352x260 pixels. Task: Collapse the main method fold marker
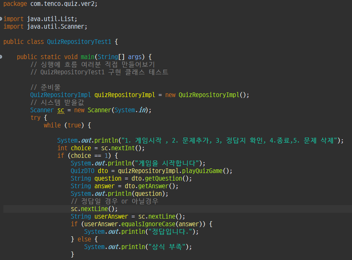1,57
